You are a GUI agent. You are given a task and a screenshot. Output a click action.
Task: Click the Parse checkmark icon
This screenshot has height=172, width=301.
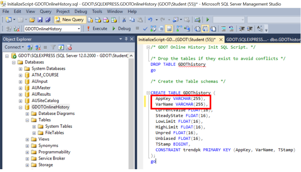point(145,29)
